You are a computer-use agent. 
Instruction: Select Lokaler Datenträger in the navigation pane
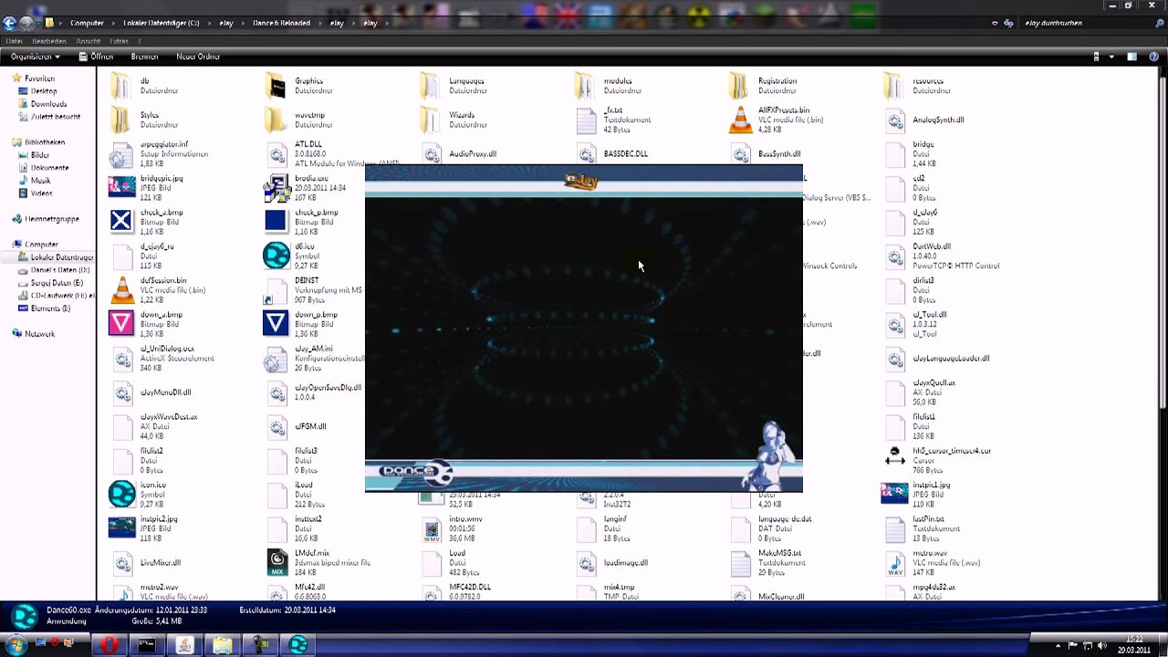pyautogui.click(x=61, y=257)
